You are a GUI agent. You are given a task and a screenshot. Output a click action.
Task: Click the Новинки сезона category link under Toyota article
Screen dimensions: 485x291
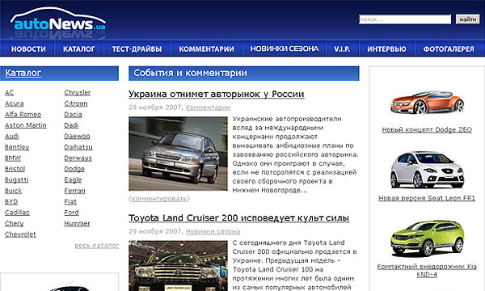213,231
